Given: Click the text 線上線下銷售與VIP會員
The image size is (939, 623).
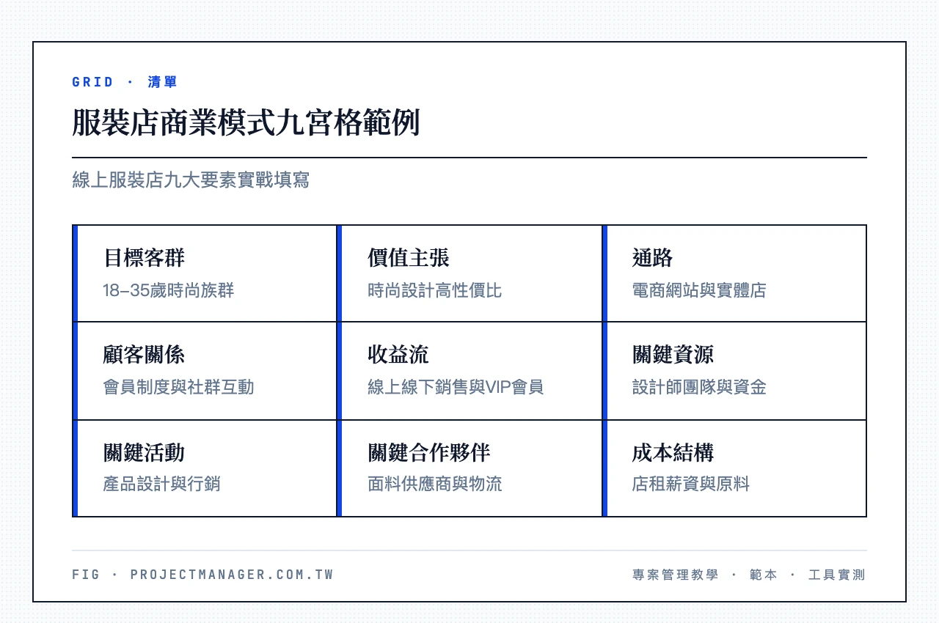Looking at the screenshot, I should tap(456, 387).
